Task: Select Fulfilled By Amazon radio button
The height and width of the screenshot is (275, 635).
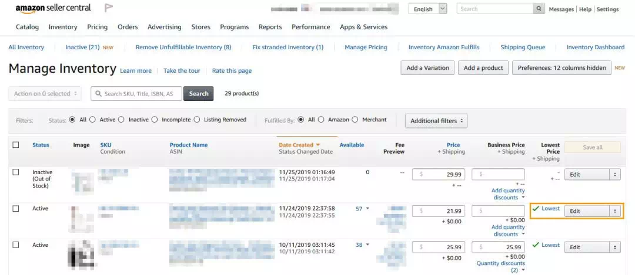Action: (x=321, y=120)
